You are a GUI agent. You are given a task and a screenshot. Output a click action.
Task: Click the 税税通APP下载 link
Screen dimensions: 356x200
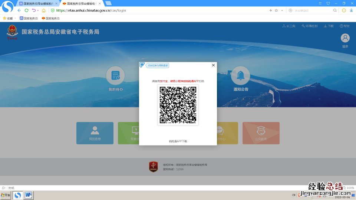pyautogui.click(x=178, y=141)
